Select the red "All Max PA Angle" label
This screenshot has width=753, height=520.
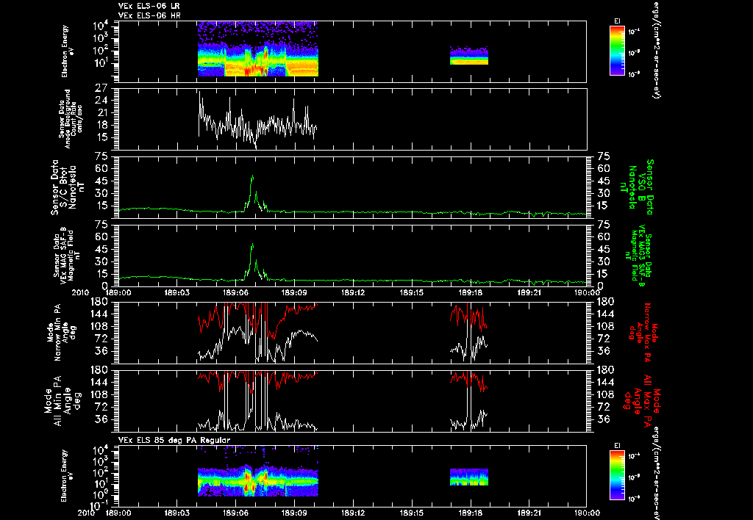(x=642, y=400)
